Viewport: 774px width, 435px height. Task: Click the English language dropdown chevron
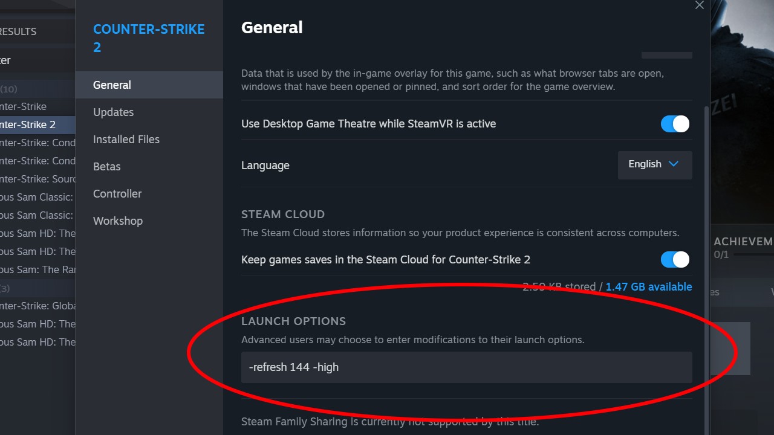[674, 164]
